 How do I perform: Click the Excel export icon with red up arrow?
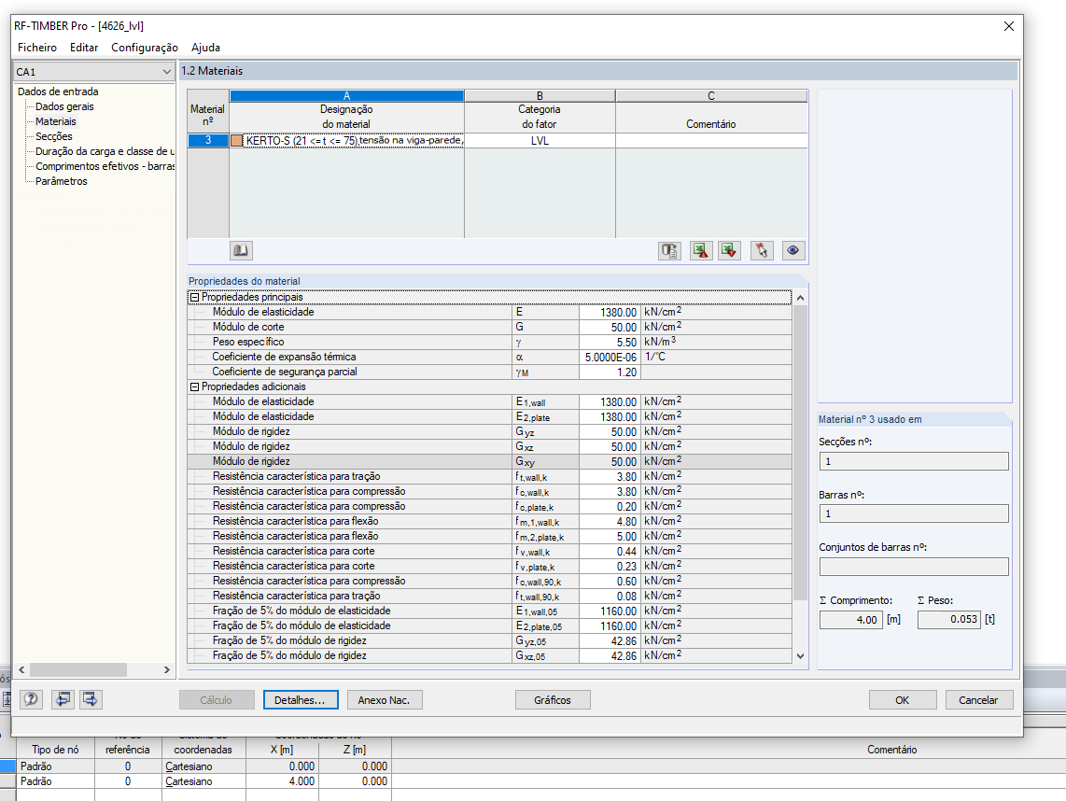[x=701, y=250]
